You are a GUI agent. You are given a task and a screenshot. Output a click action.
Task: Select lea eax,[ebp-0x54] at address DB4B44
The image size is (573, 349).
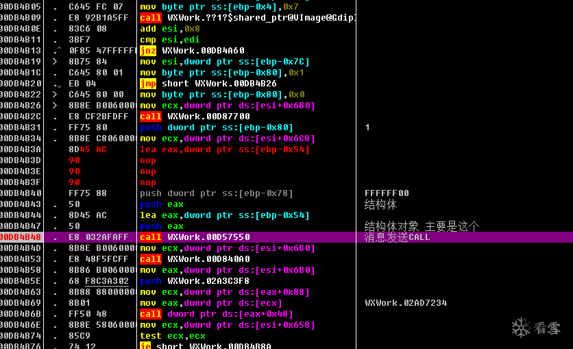tap(225, 215)
